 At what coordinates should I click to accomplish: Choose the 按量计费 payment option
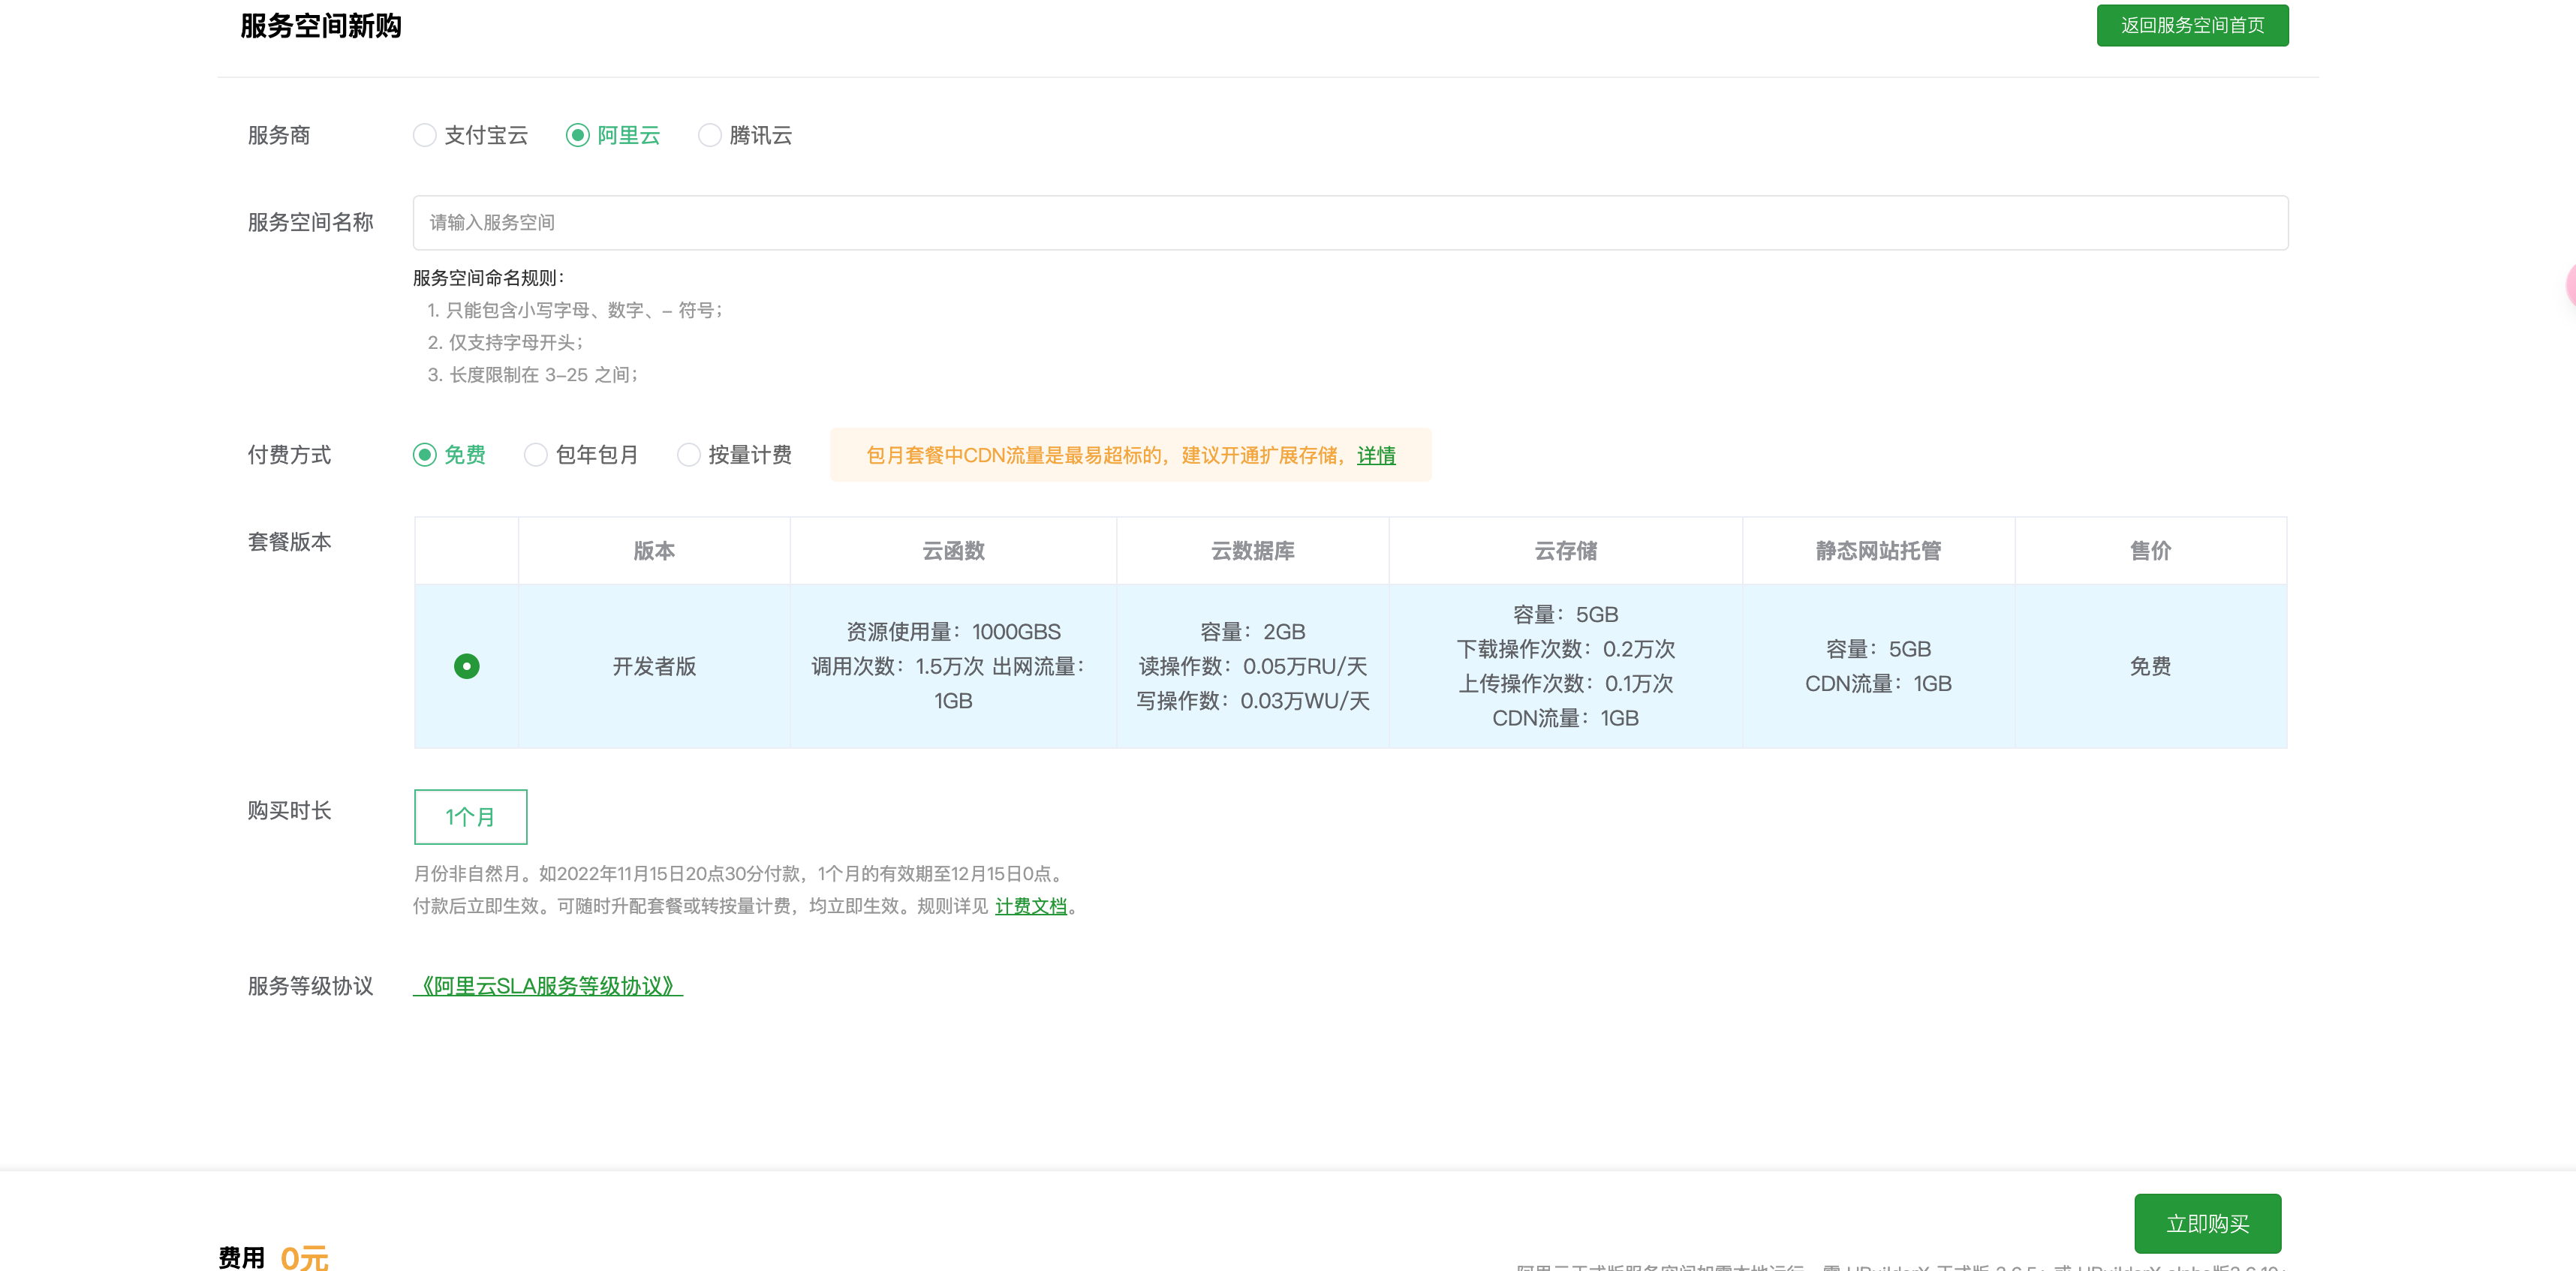click(x=689, y=455)
